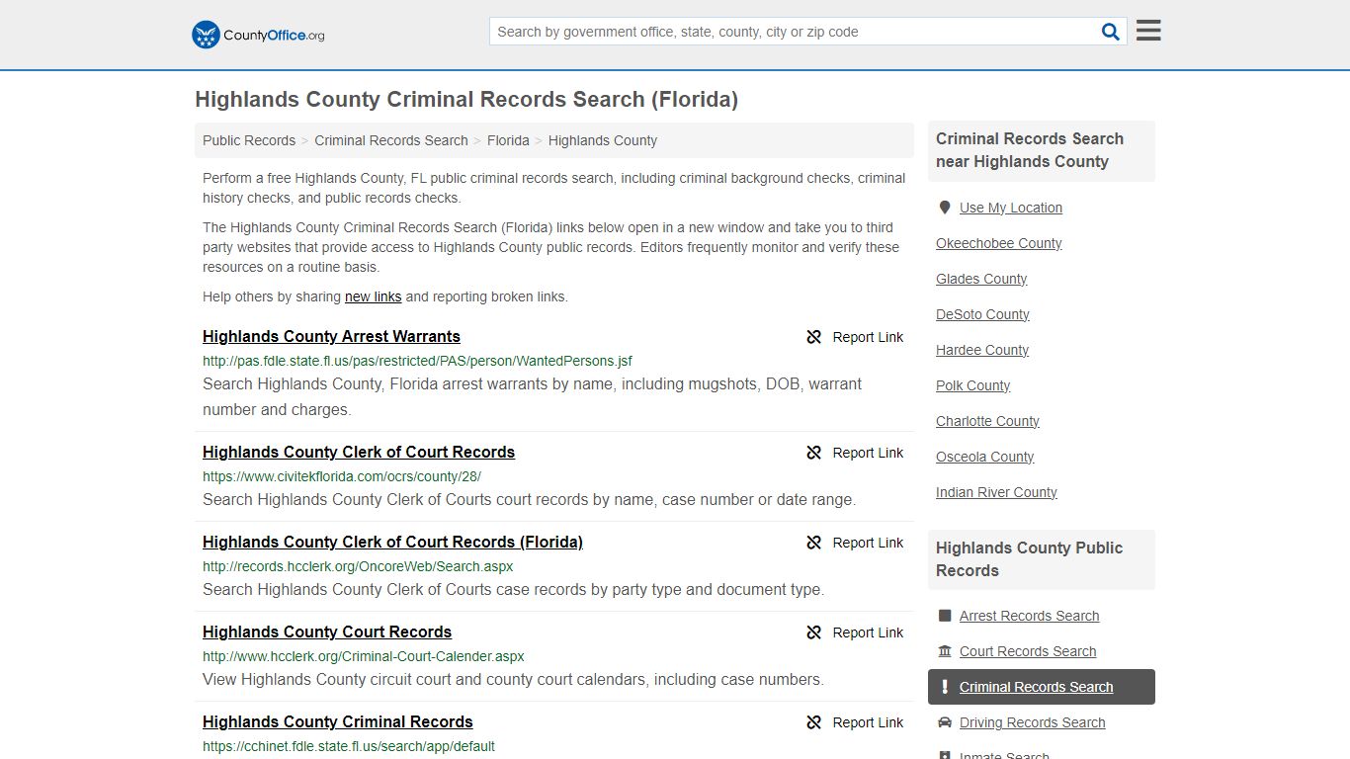This screenshot has width=1350, height=759.
Task: Click broken-link icon for Highlands County Criminal Records
Action: tap(814, 722)
